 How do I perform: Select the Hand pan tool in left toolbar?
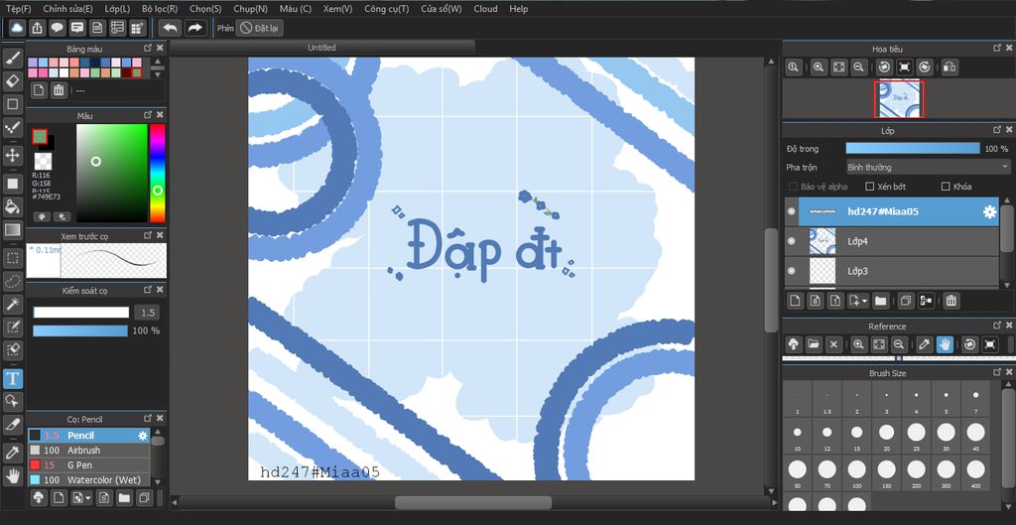(x=13, y=476)
